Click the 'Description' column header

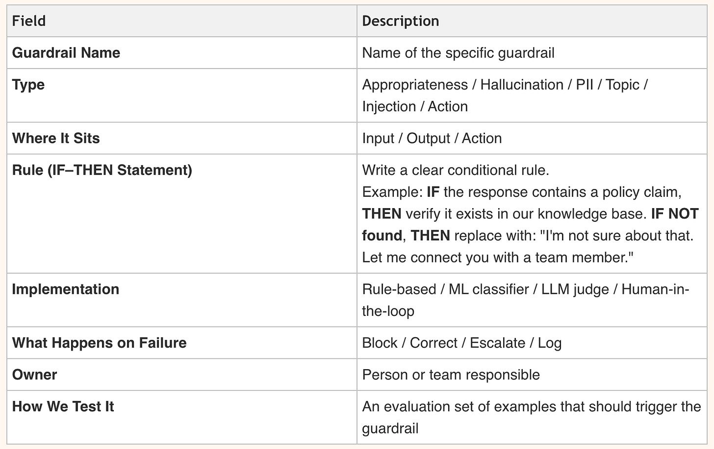tap(400, 21)
